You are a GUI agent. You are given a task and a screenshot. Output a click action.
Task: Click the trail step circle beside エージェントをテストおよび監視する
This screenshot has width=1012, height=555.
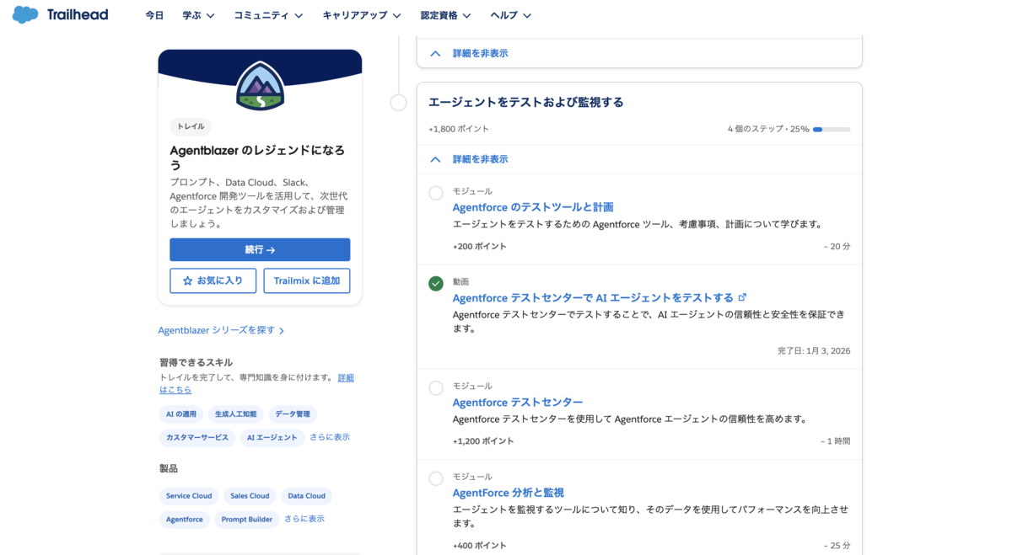coord(398,103)
